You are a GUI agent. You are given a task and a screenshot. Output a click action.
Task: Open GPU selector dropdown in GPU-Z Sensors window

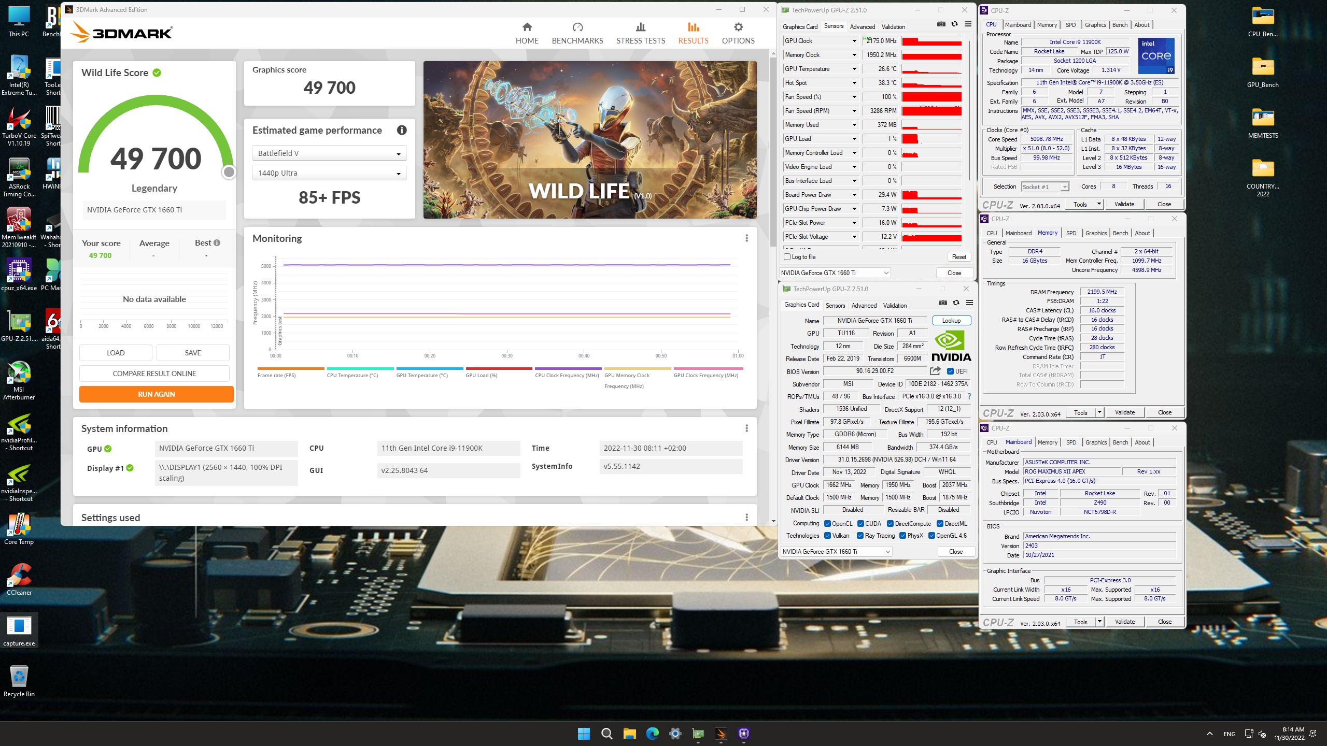pyautogui.click(x=835, y=273)
